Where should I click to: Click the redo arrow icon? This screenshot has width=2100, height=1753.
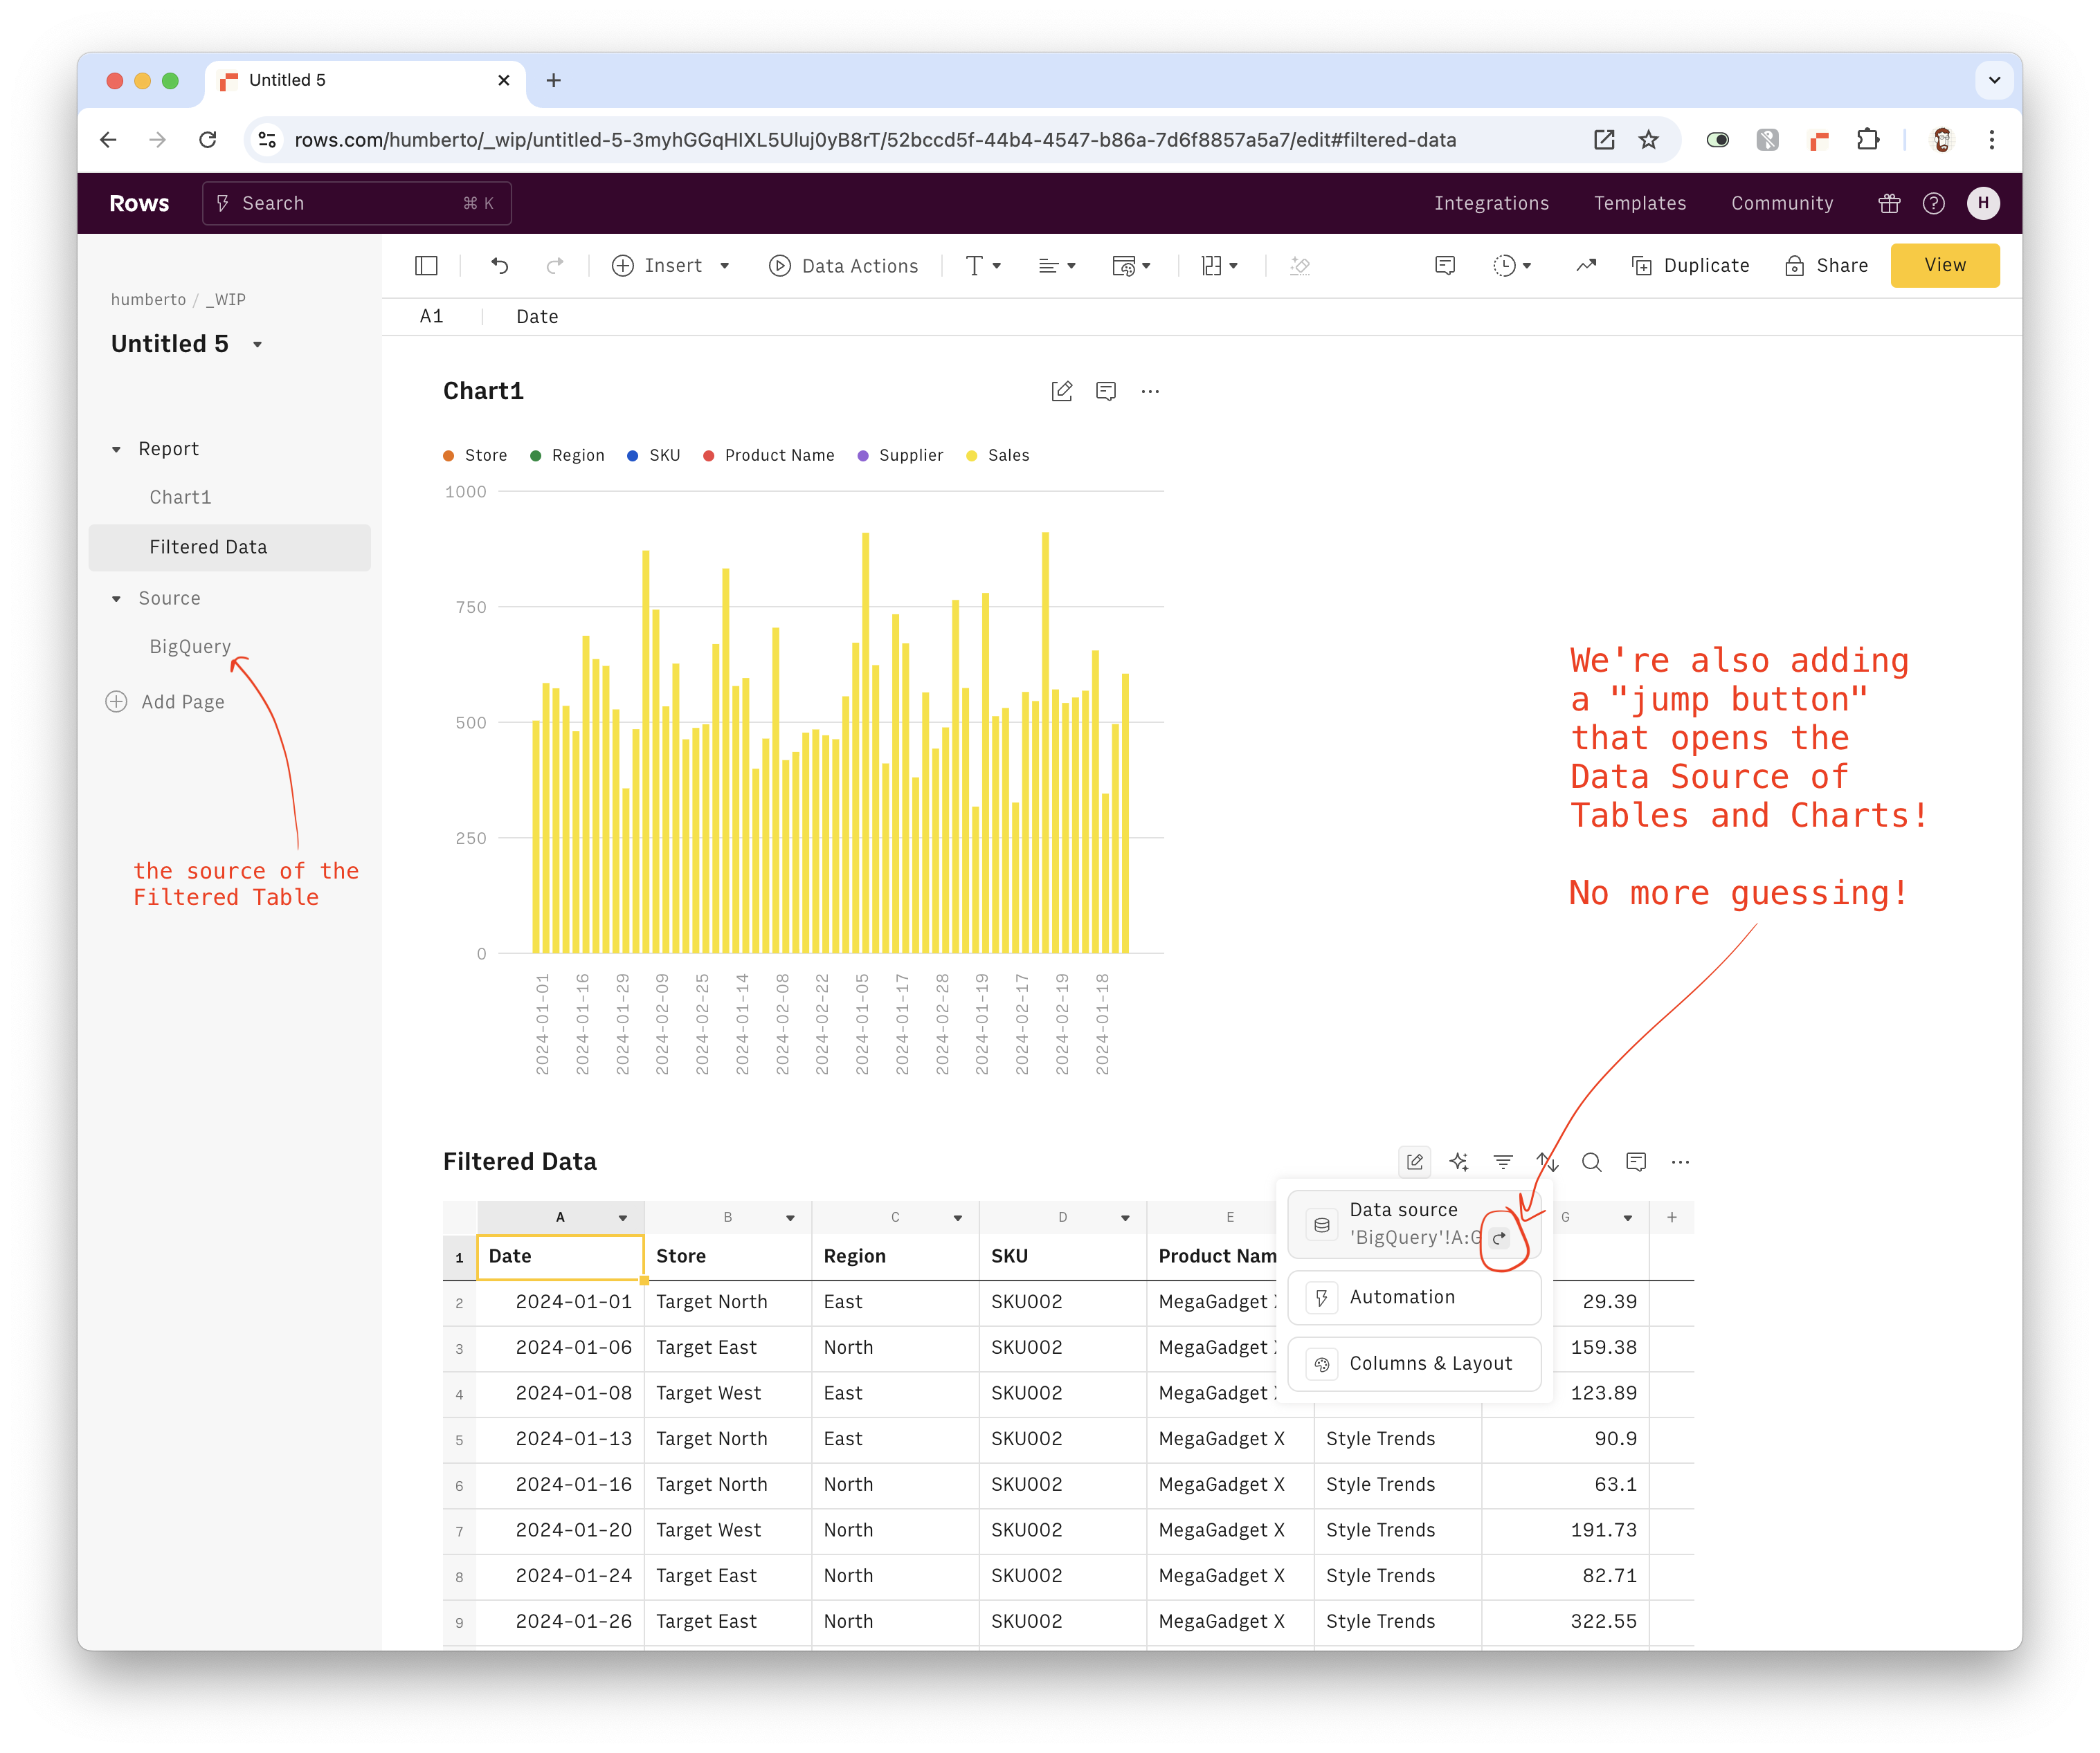[555, 266]
